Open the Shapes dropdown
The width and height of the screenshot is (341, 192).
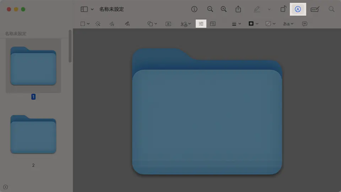[x=152, y=24]
